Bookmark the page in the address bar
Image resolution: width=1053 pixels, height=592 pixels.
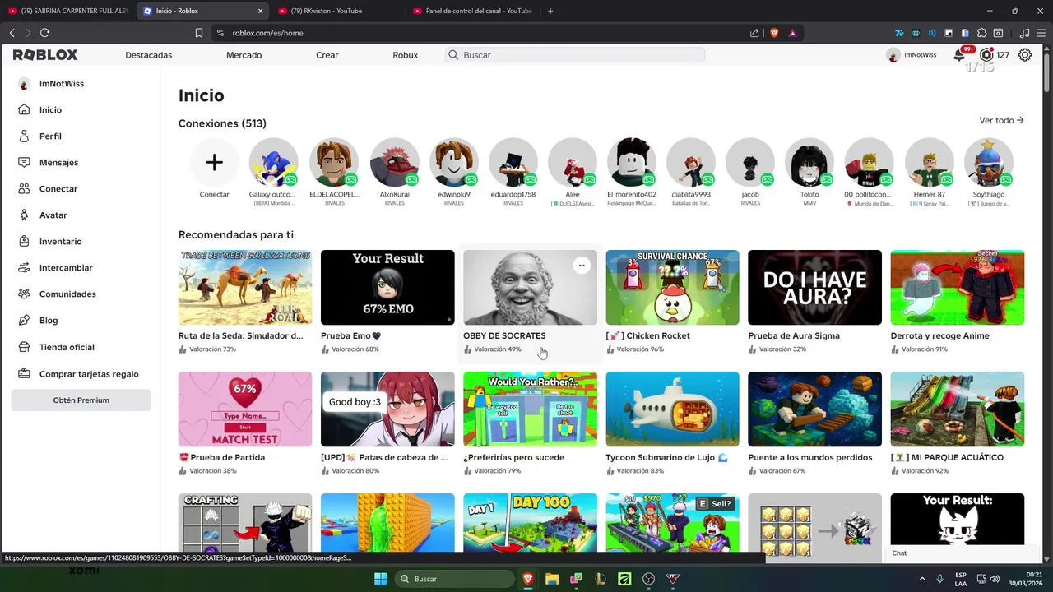click(199, 33)
